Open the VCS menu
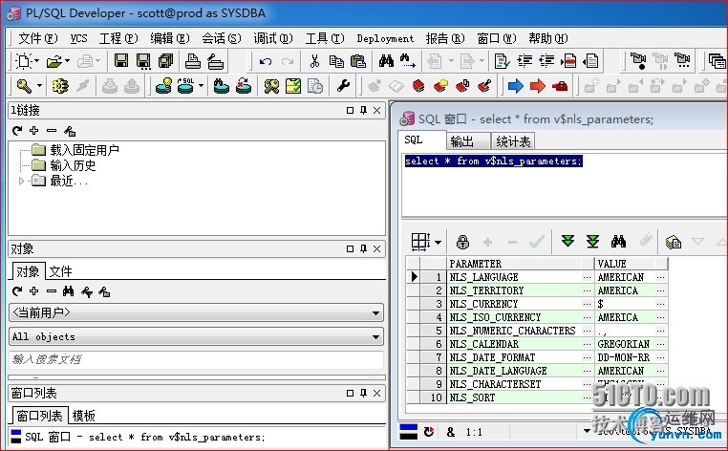728x451 pixels. pyautogui.click(x=78, y=38)
